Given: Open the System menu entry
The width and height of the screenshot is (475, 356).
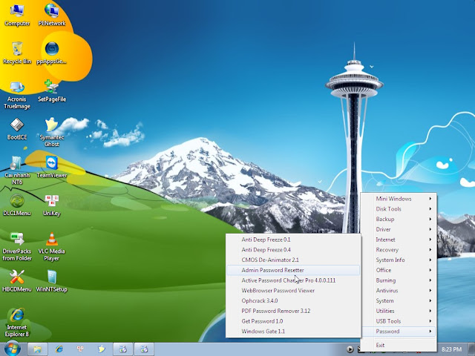Looking at the screenshot, I should 399,300.
